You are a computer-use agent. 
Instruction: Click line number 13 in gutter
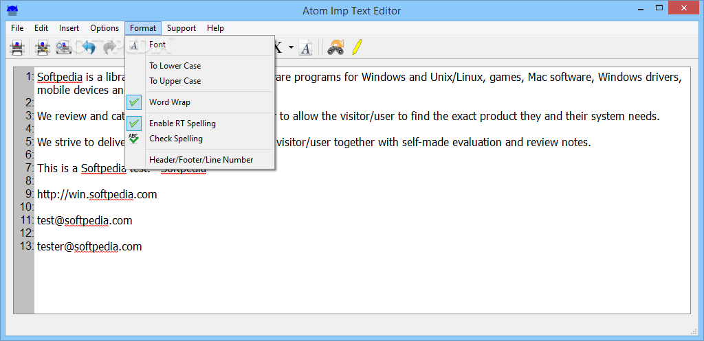(27, 246)
